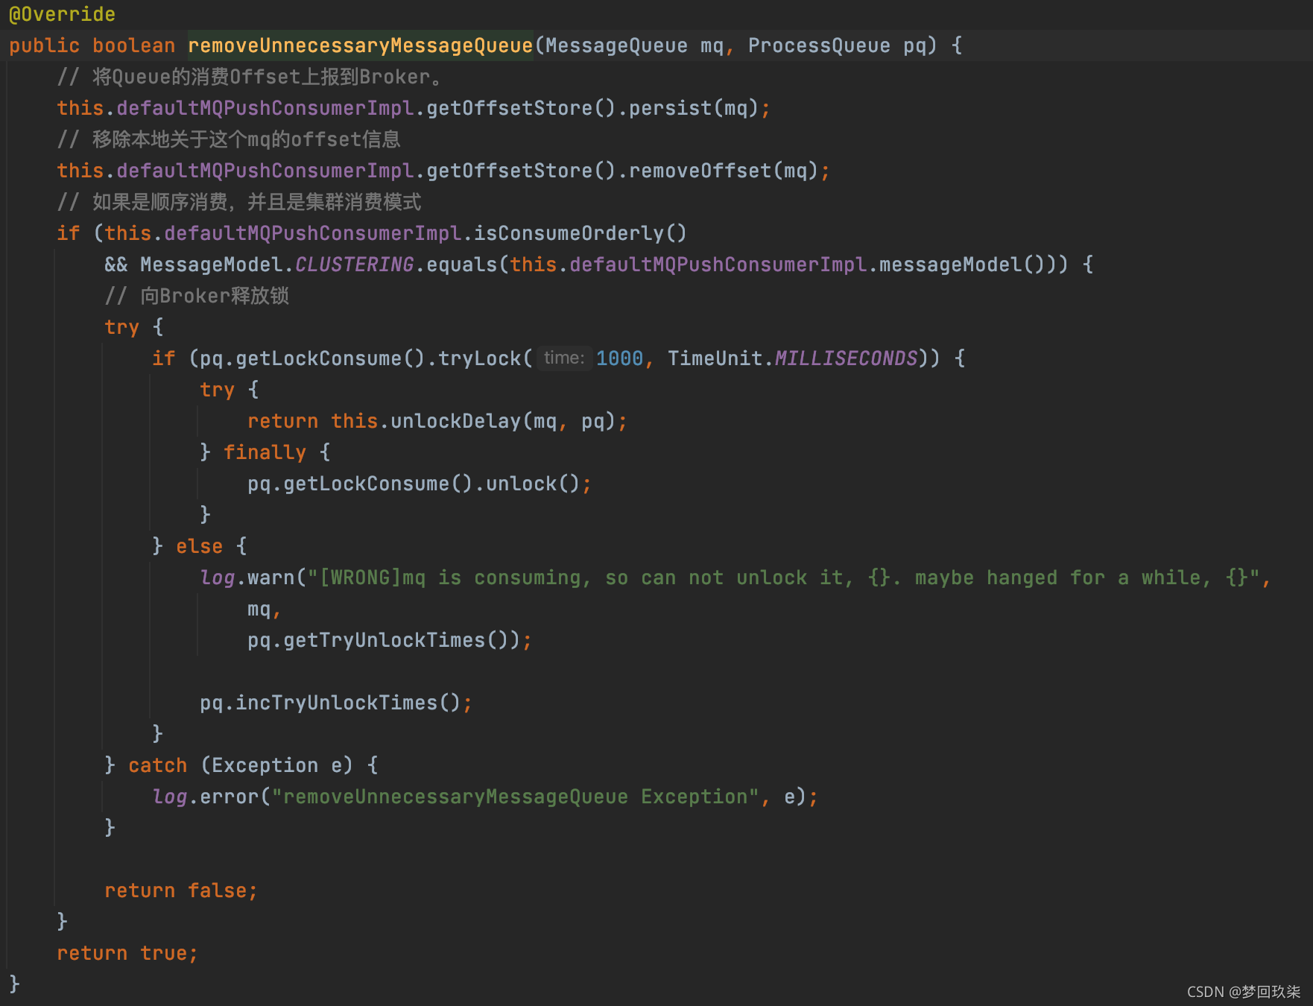The image size is (1313, 1006).
Task: Click the CSDN author watermark text
Action: (1243, 992)
